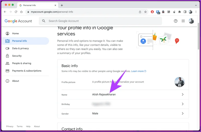The image size is (201, 132).
Task: Open the Google Account avatar menu
Action: (191, 21)
